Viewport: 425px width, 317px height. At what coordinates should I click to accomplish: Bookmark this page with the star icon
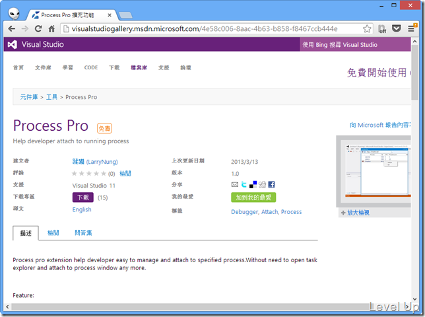point(367,28)
